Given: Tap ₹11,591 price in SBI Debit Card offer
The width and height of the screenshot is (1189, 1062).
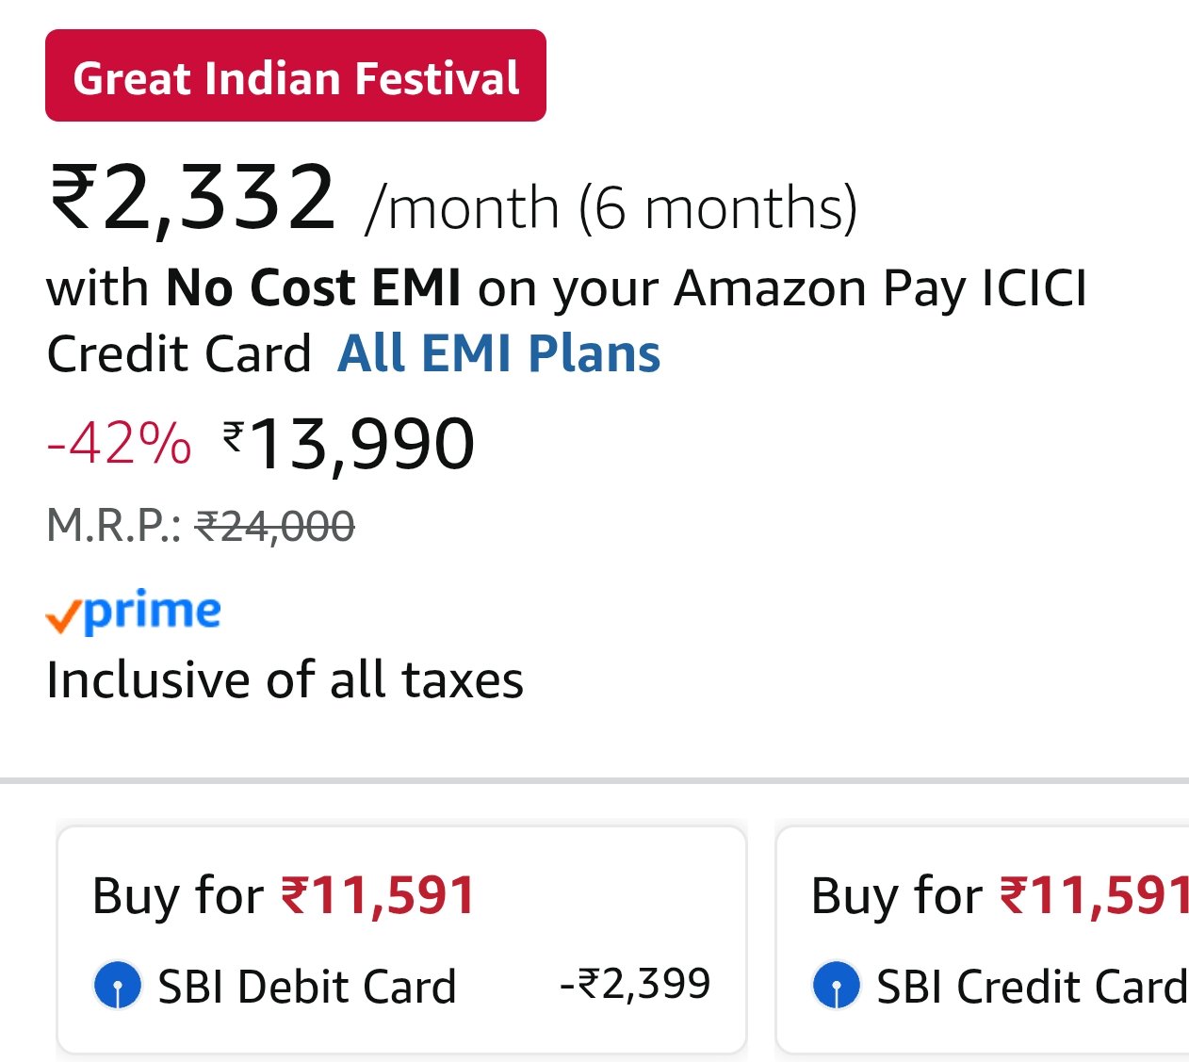Looking at the screenshot, I should click(x=378, y=895).
